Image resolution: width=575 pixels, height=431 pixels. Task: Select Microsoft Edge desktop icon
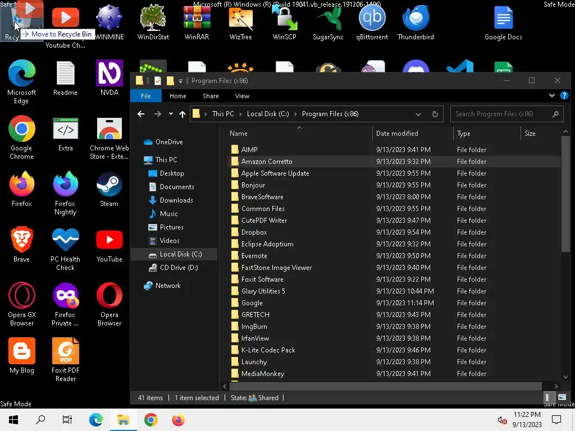(22, 82)
